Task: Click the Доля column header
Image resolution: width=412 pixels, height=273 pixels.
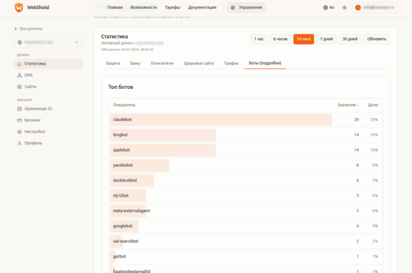Action: (x=373, y=105)
